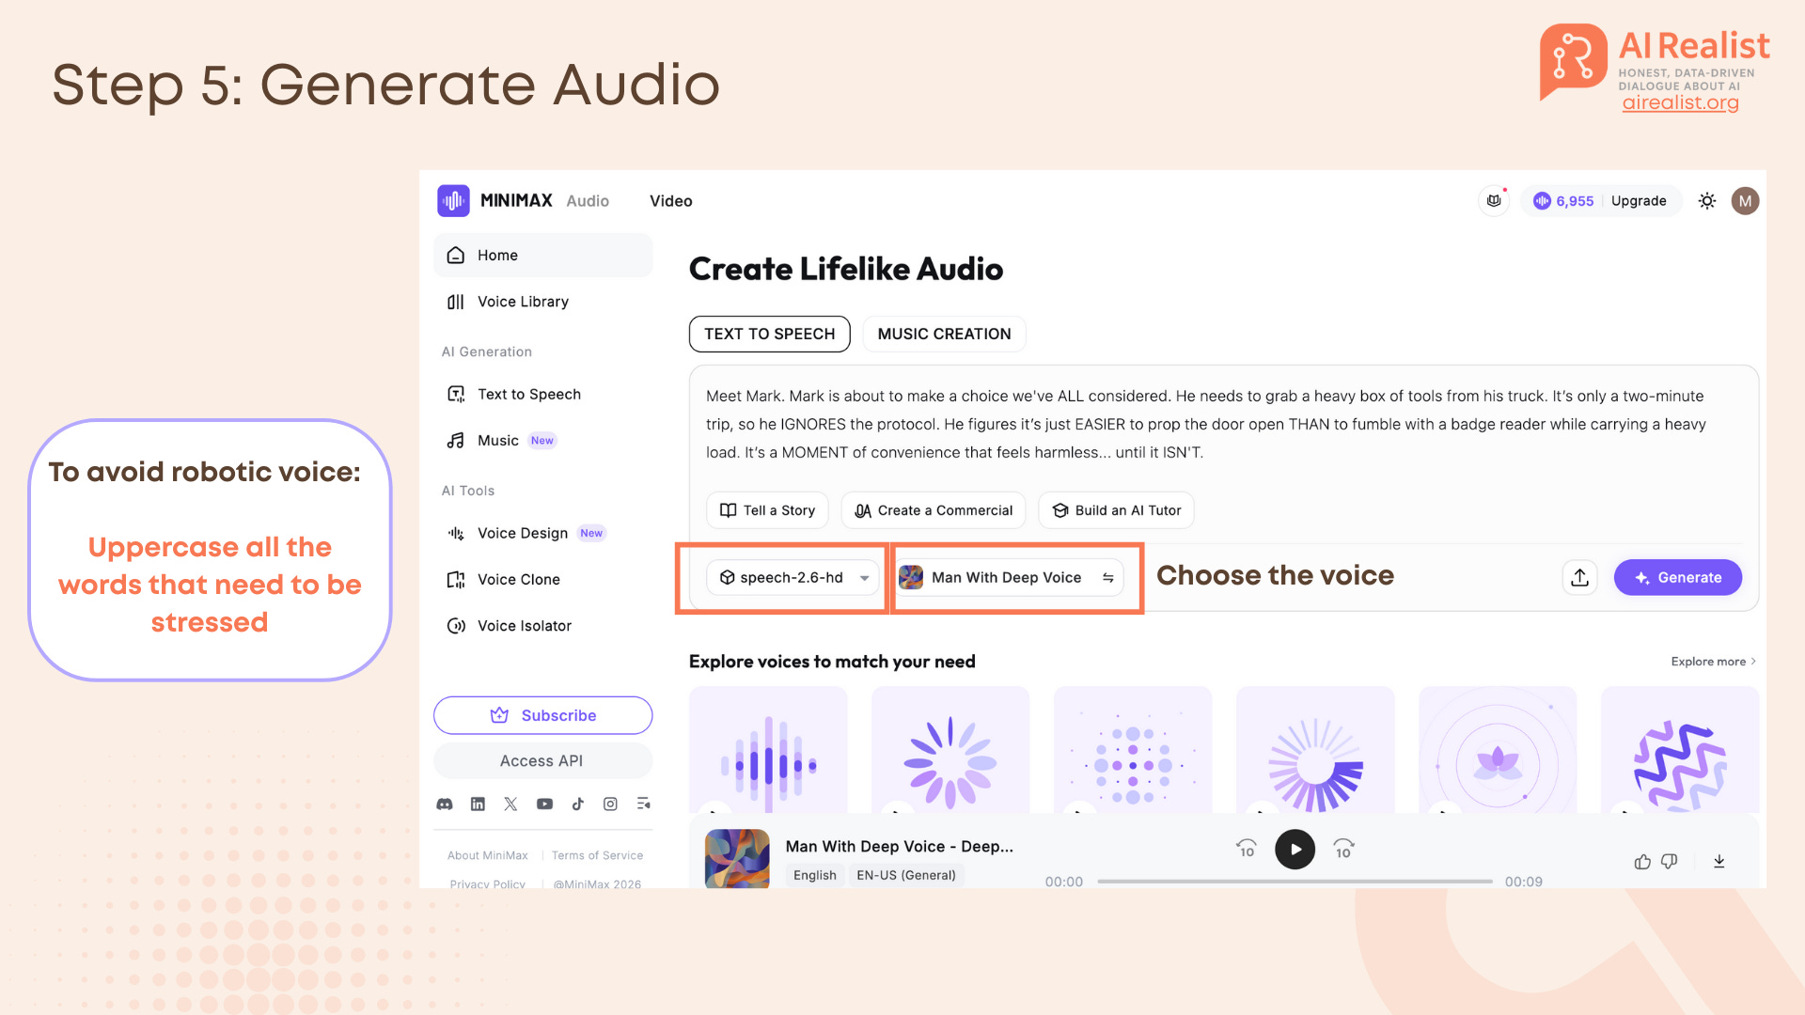1805x1015 pixels.
Task: Click the audio progress bar
Action: [1294, 882]
